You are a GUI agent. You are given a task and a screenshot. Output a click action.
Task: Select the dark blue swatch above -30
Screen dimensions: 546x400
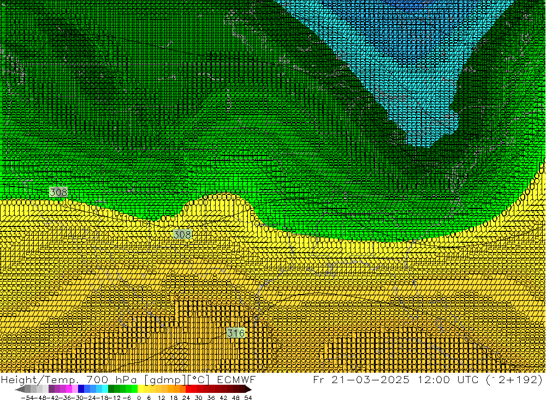[81, 389]
